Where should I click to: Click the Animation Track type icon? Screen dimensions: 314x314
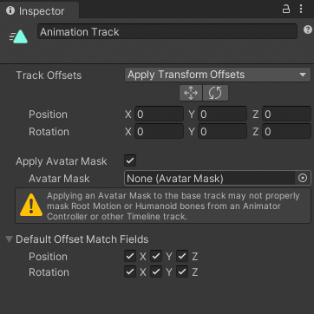18,36
